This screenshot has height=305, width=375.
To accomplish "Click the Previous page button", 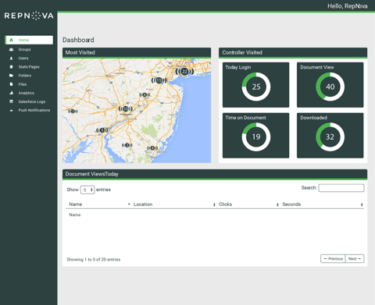I will pos(333,259).
